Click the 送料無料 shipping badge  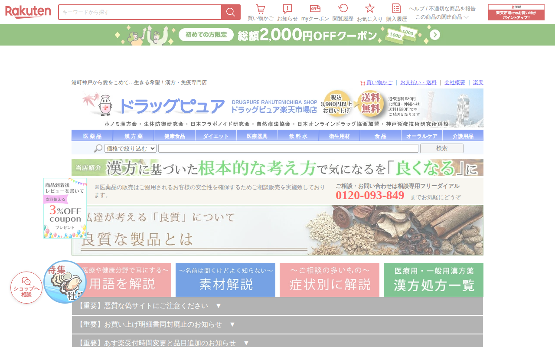(x=371, y=104)
